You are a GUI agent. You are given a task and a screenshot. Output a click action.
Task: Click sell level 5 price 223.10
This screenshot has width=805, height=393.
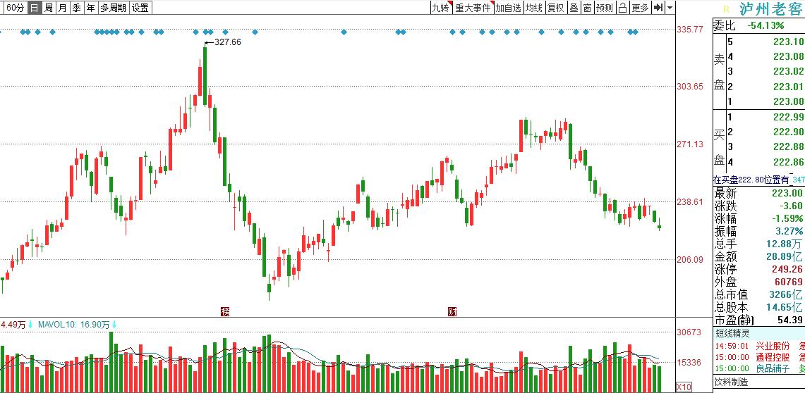click(x=789, y=42)
